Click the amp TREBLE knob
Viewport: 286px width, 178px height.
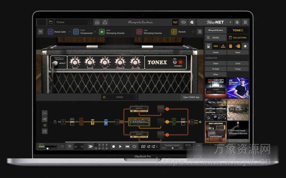click(120, 62)
